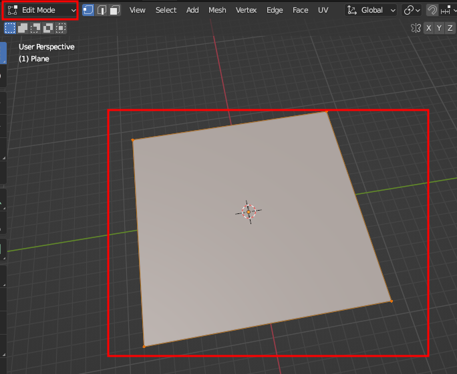The image size is (457, 374).
Task: Toggle mesh mirror on X axis
Action: tap(428, 28)
